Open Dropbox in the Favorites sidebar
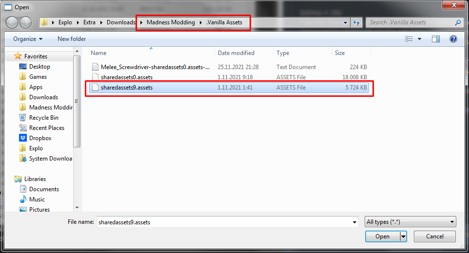This screenshot has width=469, height=253. (x=40, y=138)
